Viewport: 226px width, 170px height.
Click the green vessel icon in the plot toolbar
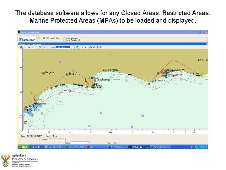(21, 47)
